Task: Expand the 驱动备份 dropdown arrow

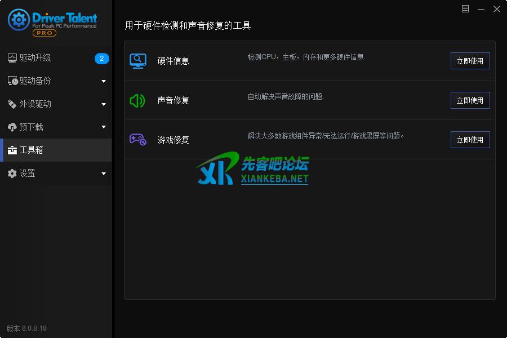Action: [x=104, y=82]
